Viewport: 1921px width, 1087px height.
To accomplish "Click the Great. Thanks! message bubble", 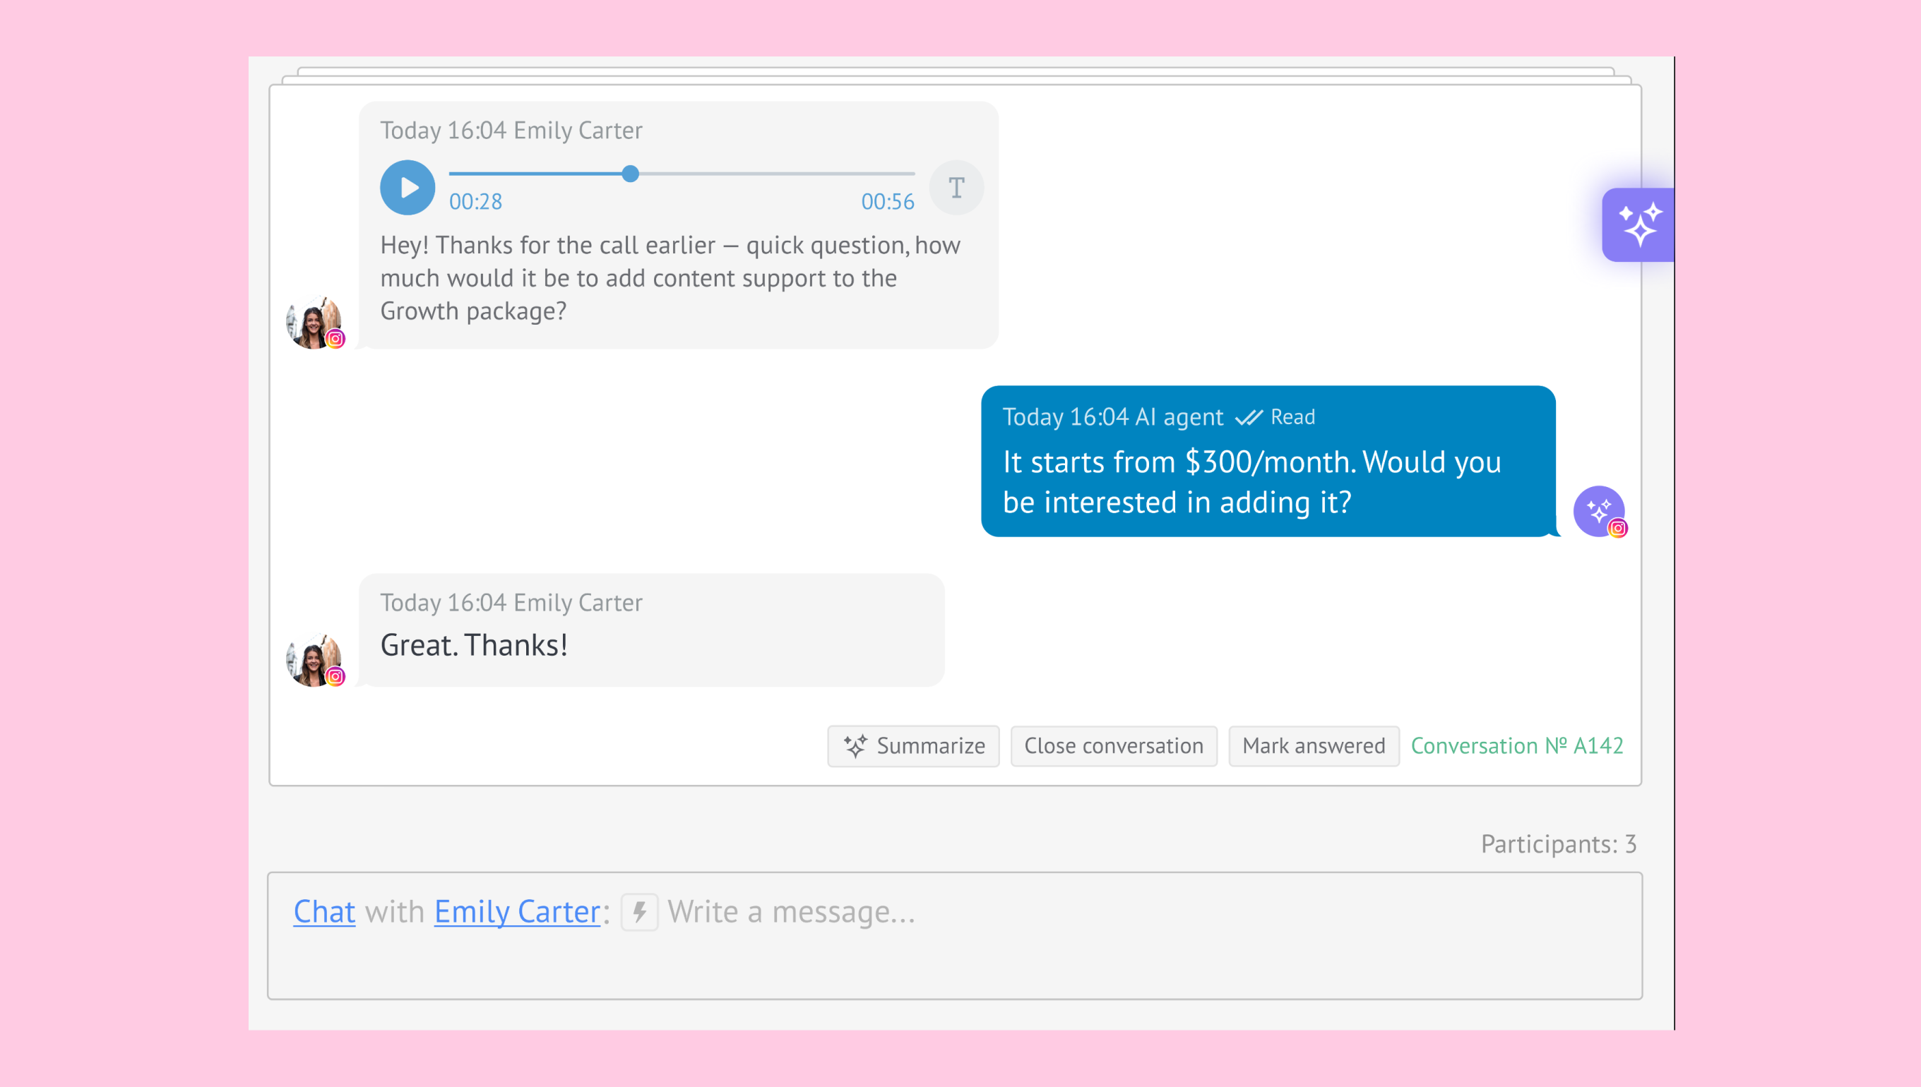I will click(x=650, y=631).
